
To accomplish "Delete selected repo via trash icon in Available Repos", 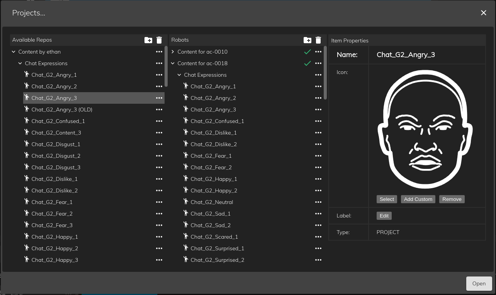I will click(x=159, y=40).
